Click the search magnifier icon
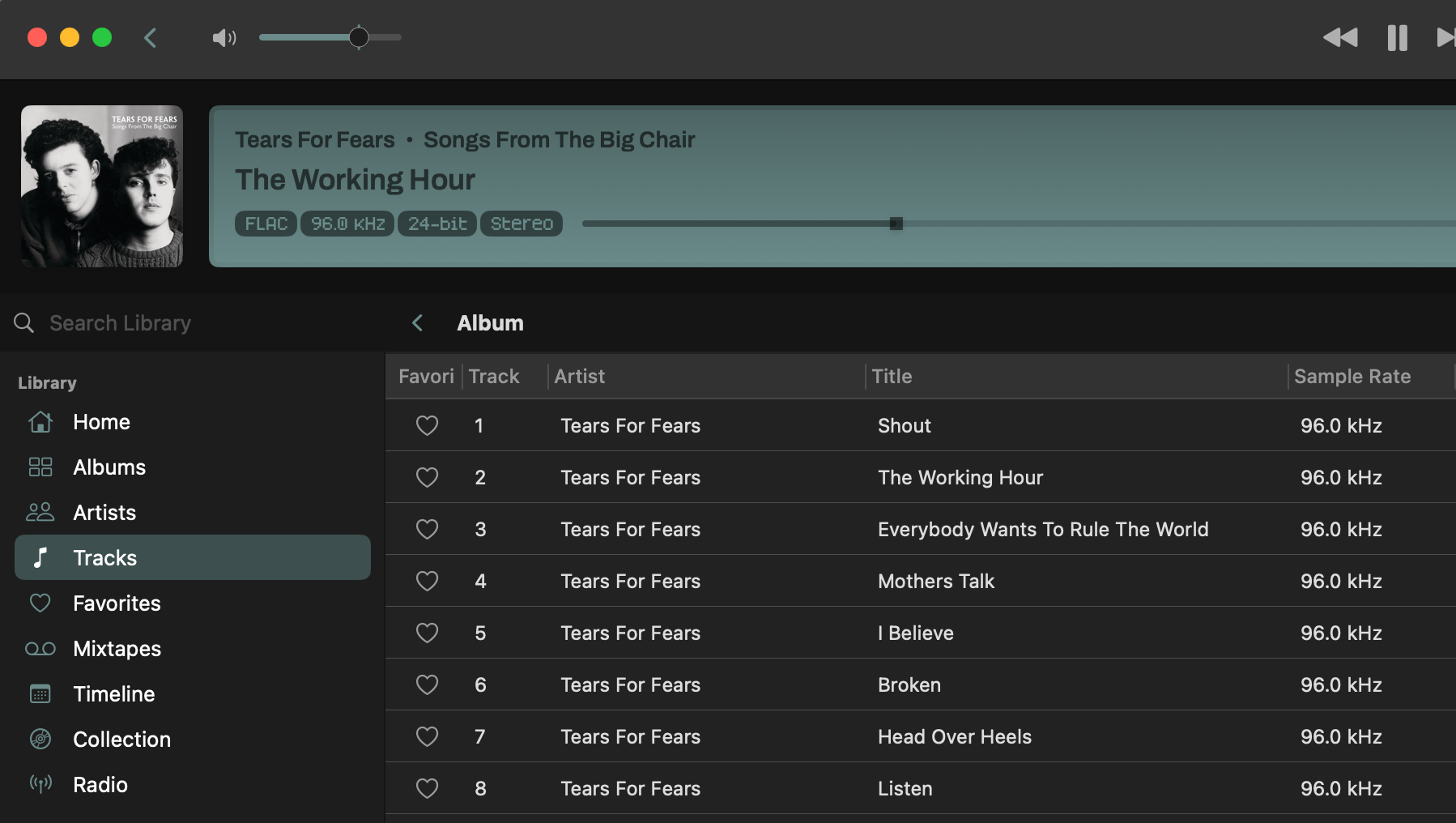Viewport: 1456px width, 823px height. click(24, 323)
